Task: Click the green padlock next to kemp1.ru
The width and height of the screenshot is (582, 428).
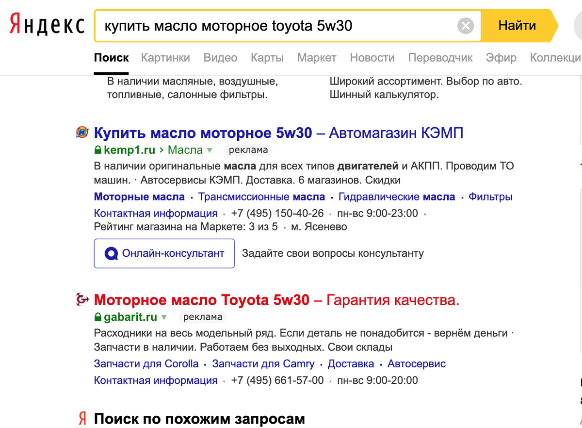Action: click(98, 150)
